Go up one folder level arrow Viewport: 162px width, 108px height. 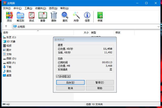tap(6, 26)
